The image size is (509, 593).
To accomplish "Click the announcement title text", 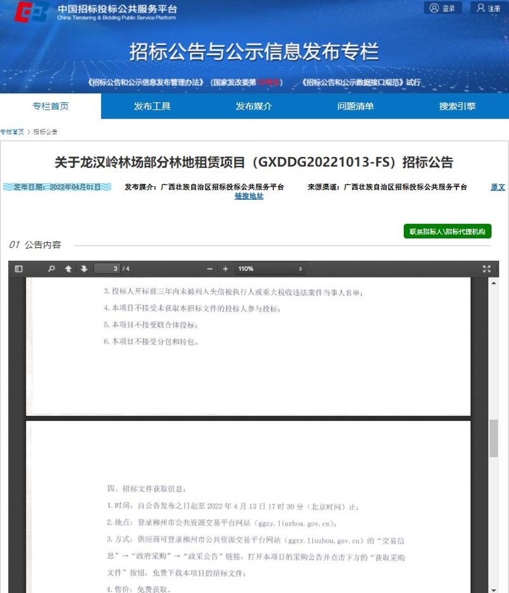I will (x=254, y=162).
